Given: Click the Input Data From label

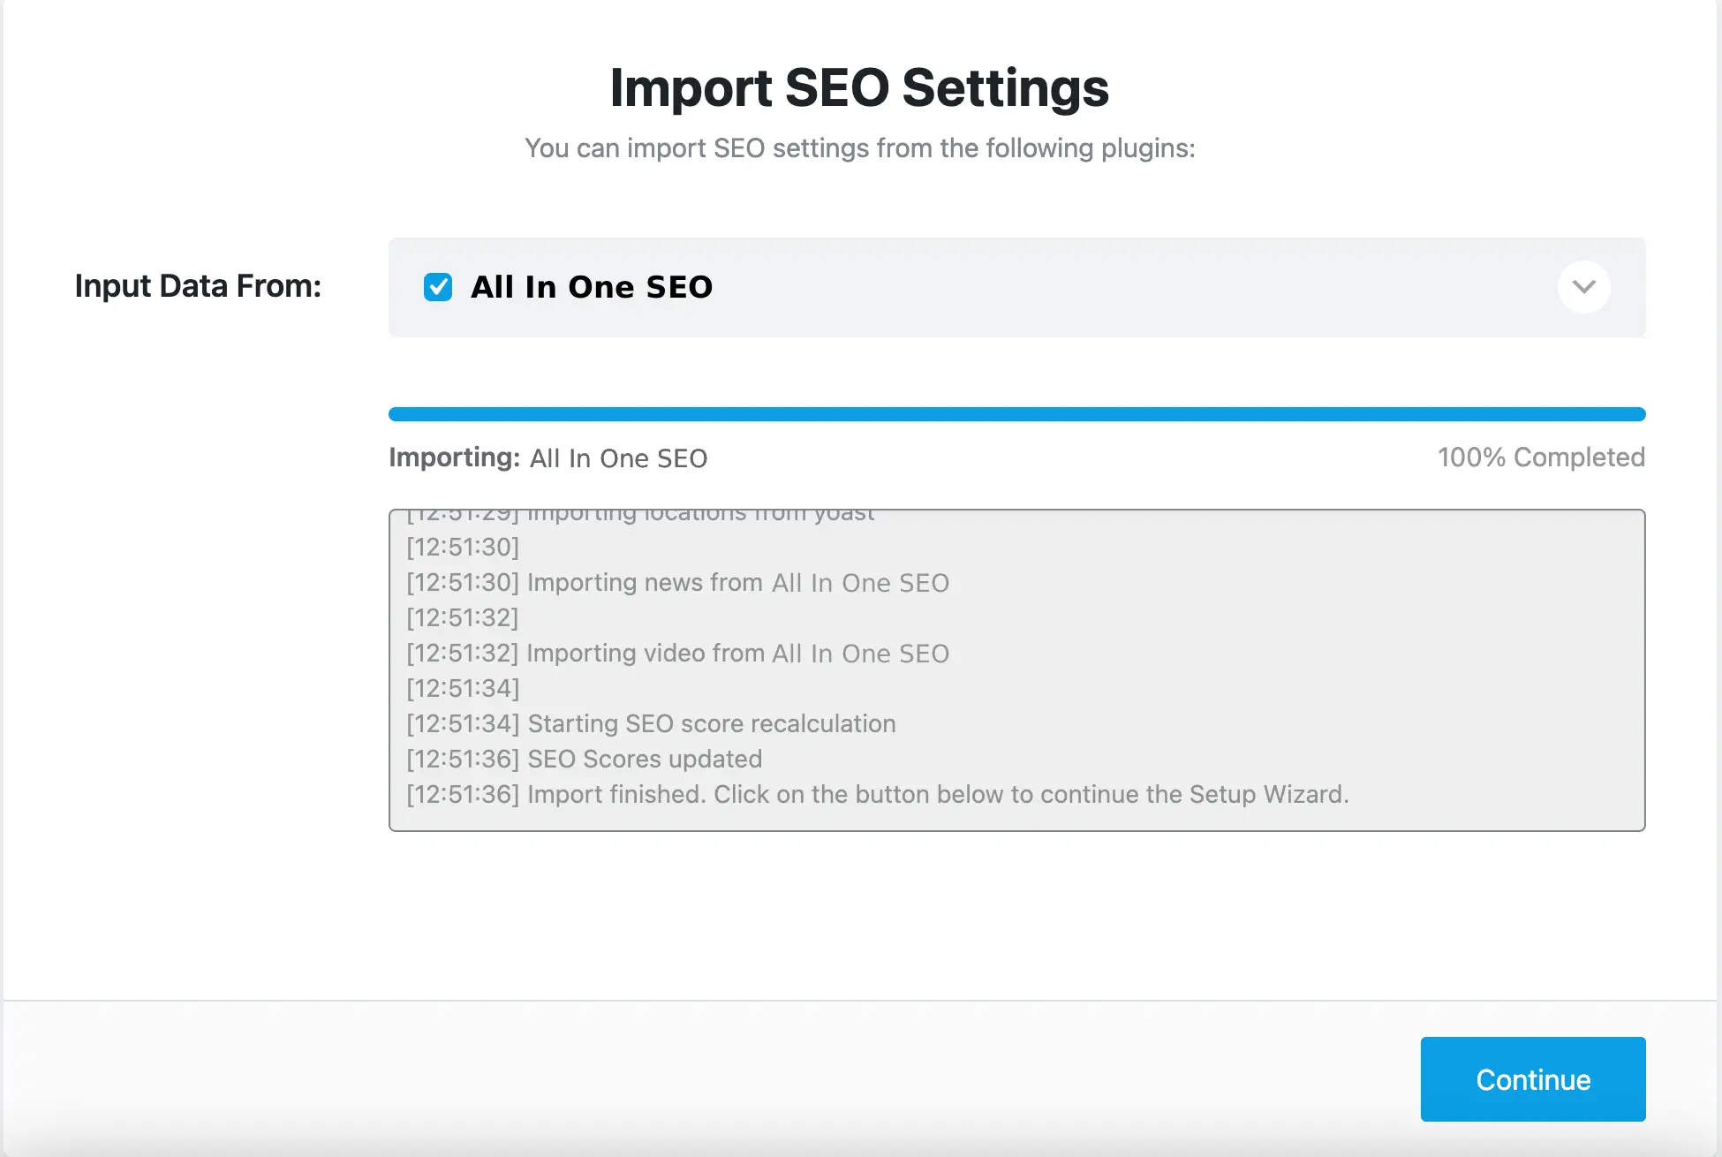Looking at the screenshot, I should tap(198, 286).
